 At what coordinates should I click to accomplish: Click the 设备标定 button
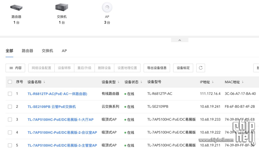183,68
